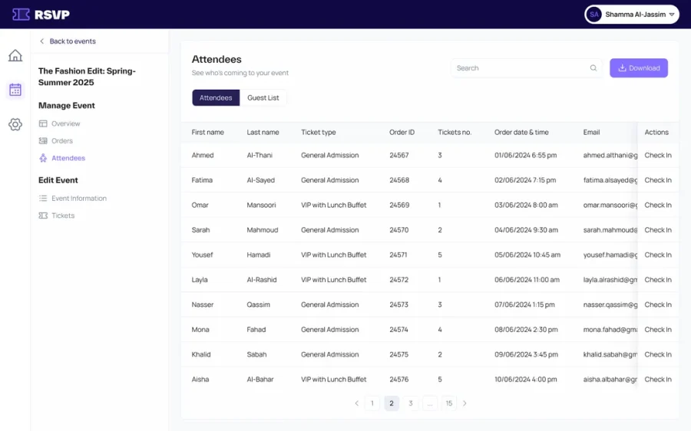The width and height of the screenshot is (691, 431).
Task: Open the settings gear icon in sidebar
Action: pyautogui.click(x=15, y=124)
